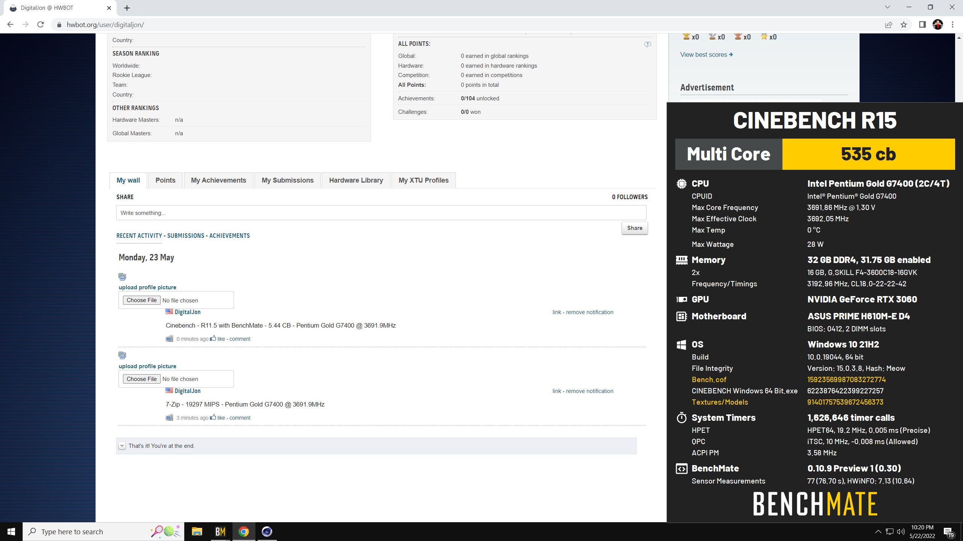Filter wall by Submissions link
The height and width of the screenshot is (541, 963).
pyautogui.click(x=186, y=236)
